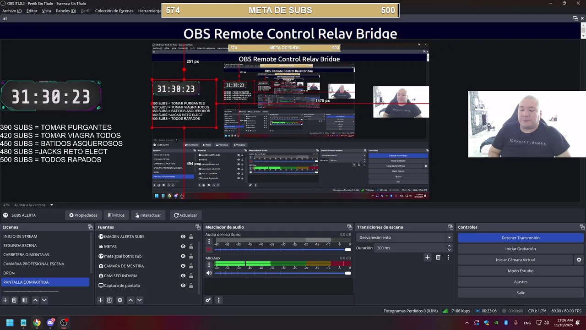586x330 pixels.
Task: Open advanced audio properties gears icon
Action: [208, 300]
